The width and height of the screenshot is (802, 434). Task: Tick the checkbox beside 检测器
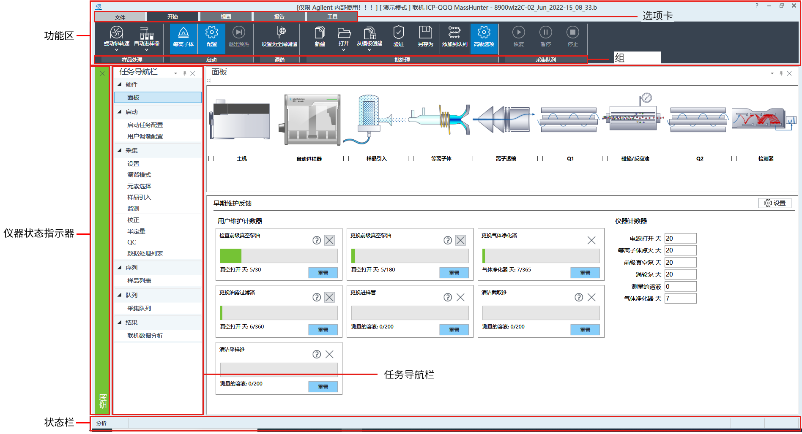coord(734,159)
